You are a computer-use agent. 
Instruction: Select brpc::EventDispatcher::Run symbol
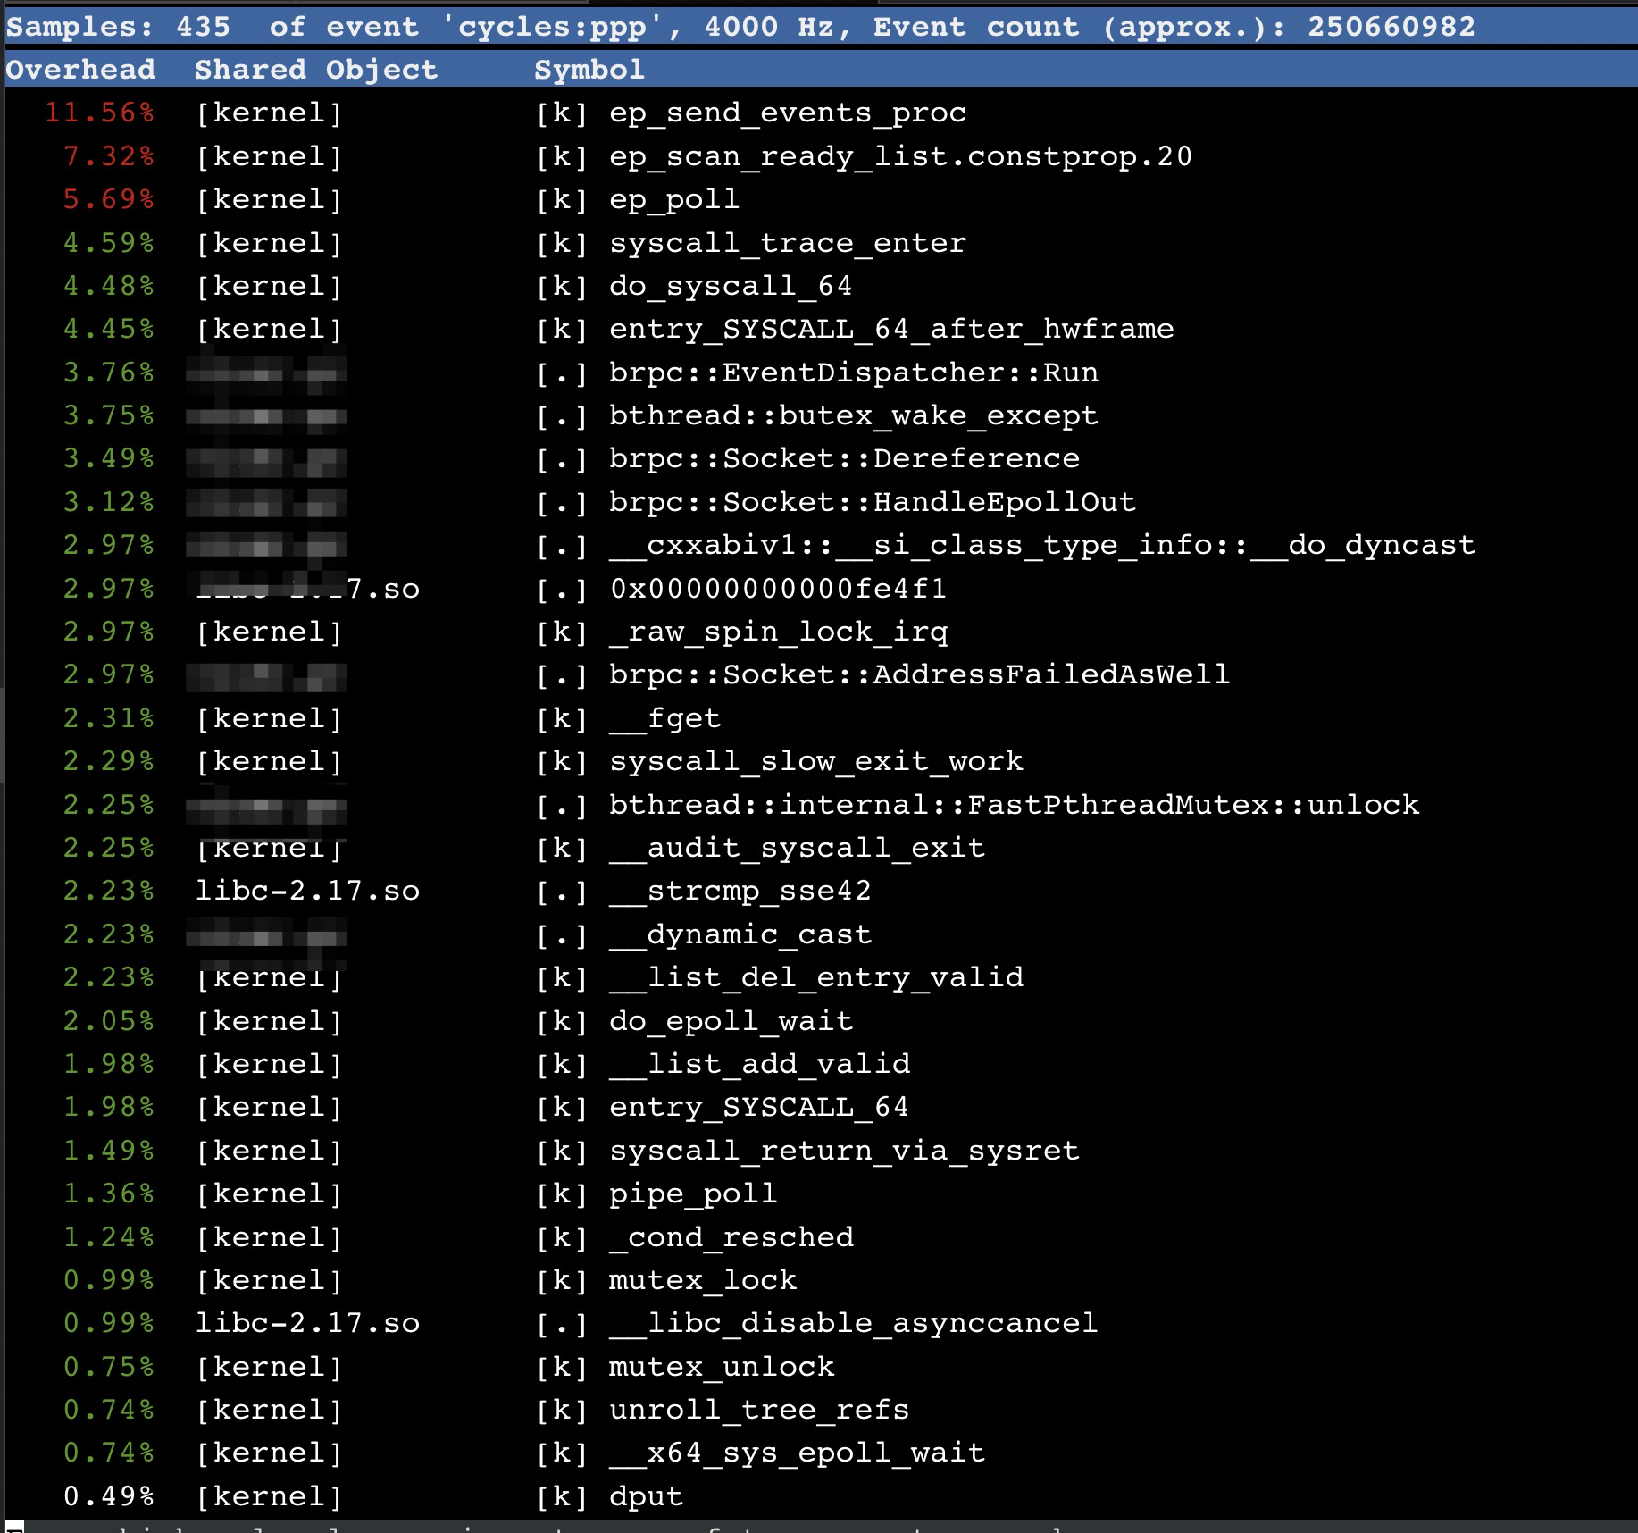coord(853,373)
